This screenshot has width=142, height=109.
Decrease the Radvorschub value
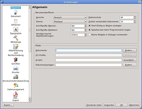click(x=135, y=18)
